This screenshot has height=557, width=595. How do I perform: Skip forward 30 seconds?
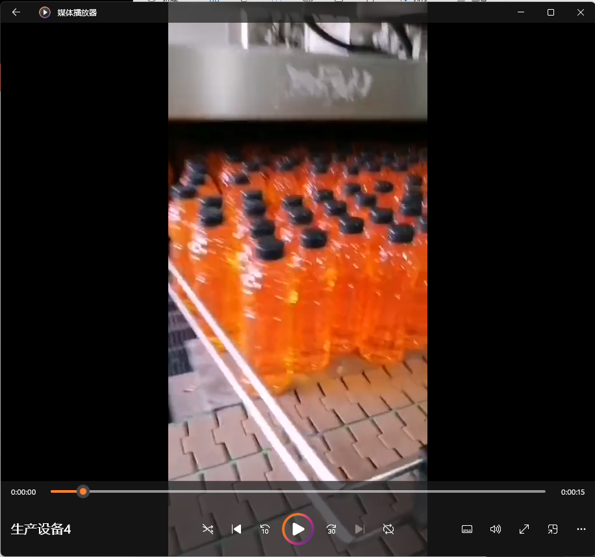point(331,529)
